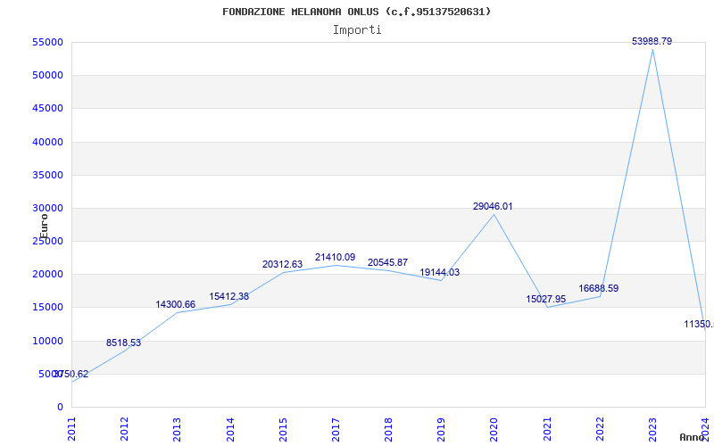Click the data label 16688.59
The width and height of the screenshot is (714, 446).
(599, 289)
